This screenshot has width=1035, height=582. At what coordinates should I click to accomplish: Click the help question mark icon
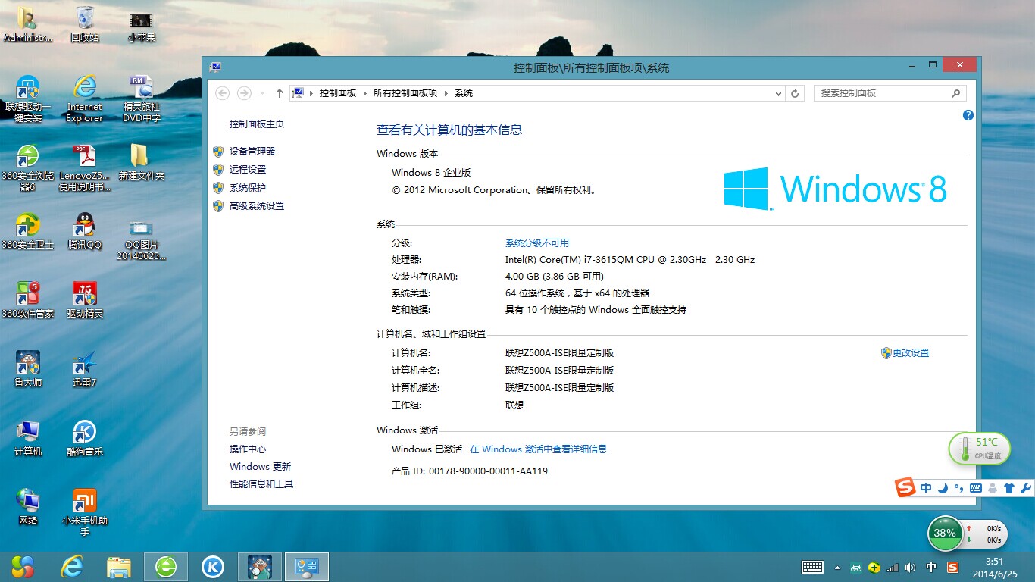(968, 115)
